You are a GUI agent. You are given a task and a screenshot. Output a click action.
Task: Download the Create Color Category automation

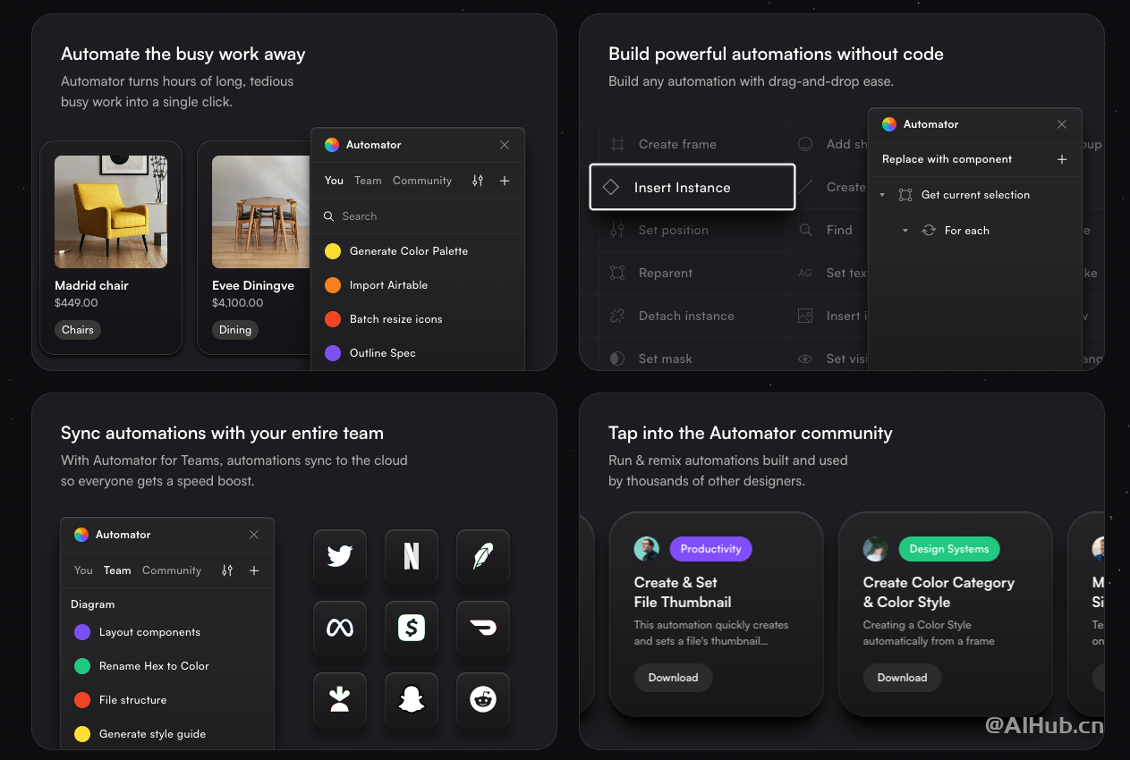click(902, 678)
